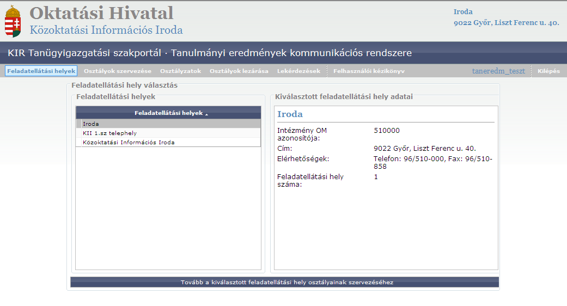Open the Lekérdezések menu
The height and width of the screenshot is (306, 567).
click(298, 71)
